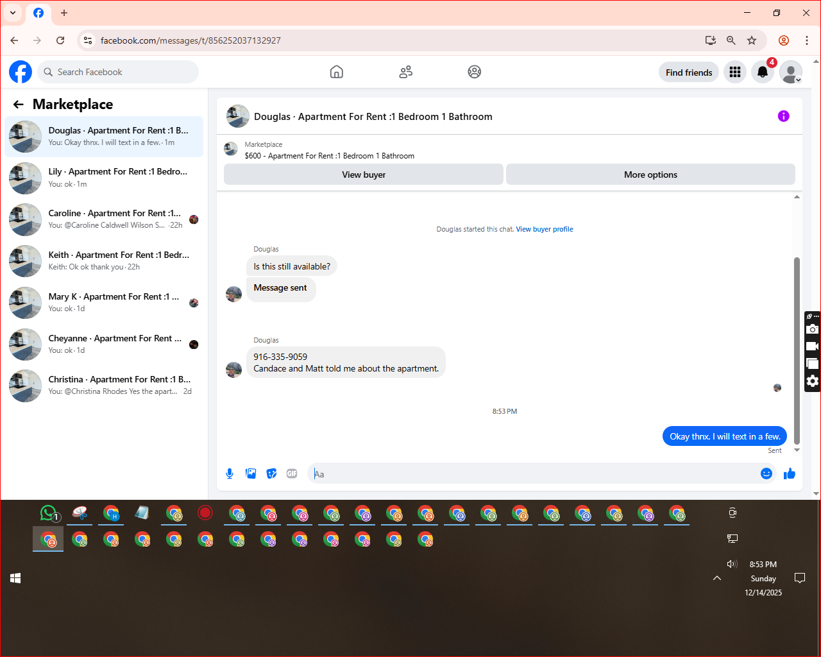
Task: Choose a sticker for the message
Action: (271, 474)
